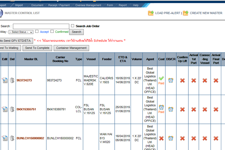
Task: Click the CREATE NEW MASTER link
Action: (206, 13)
